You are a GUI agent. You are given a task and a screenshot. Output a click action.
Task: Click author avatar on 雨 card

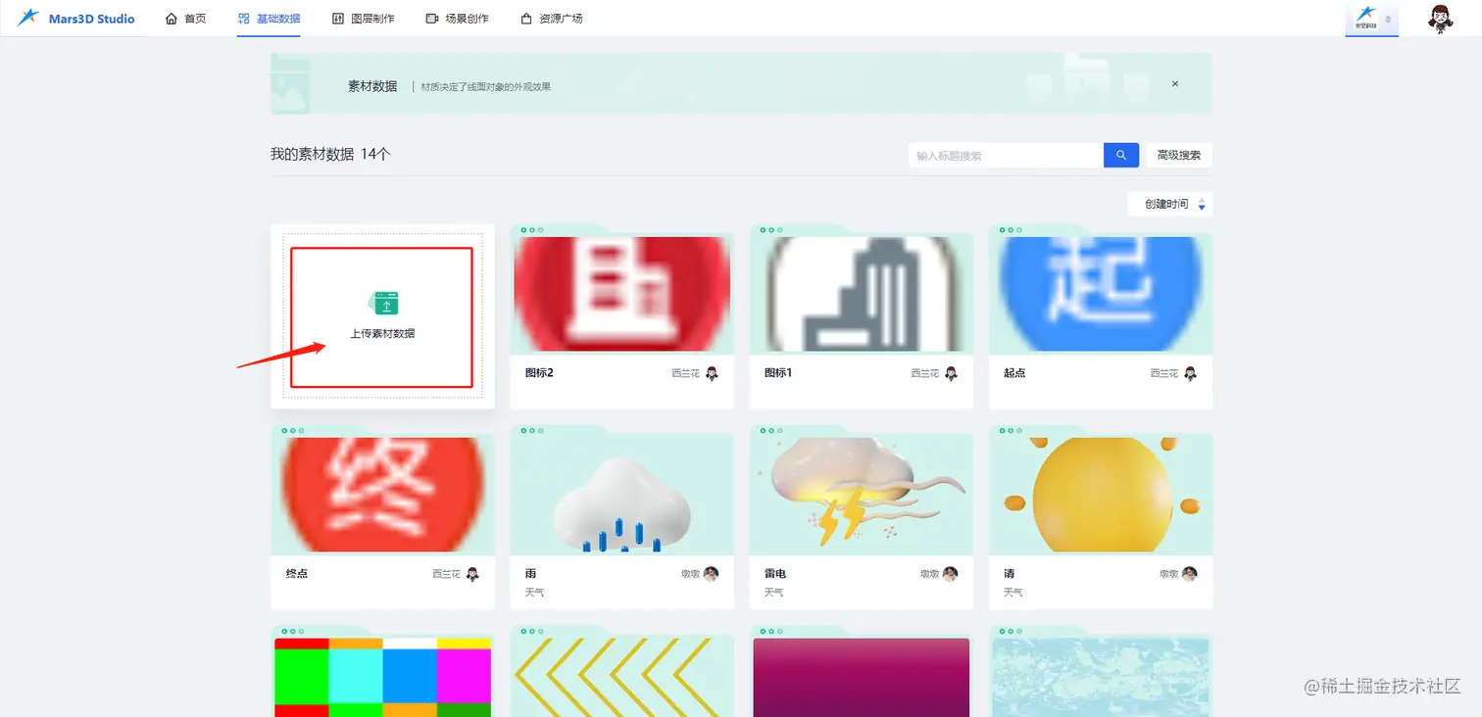click(712, 574)
